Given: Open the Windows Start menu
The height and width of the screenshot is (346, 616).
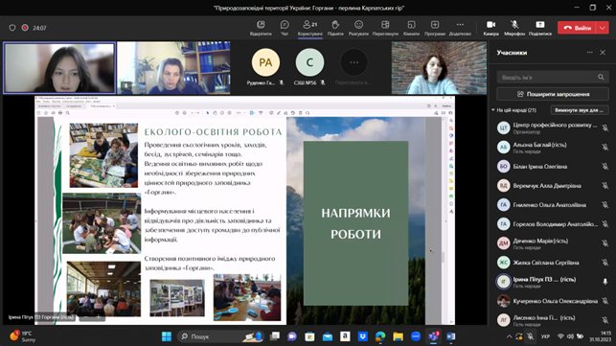Looking at the screenshot, I should point(167,336).
